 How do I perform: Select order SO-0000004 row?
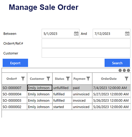(66, 94)
